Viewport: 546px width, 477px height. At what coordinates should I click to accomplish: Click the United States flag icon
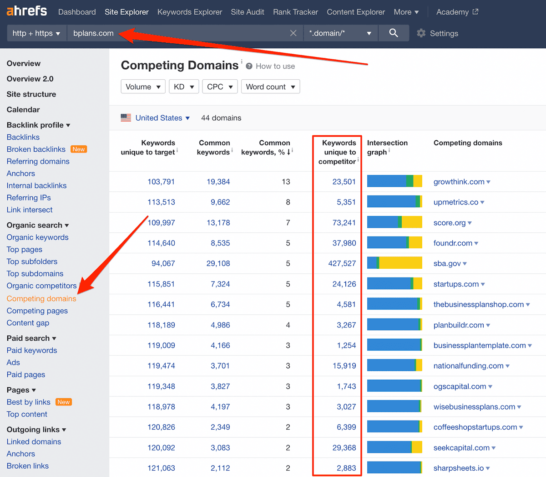pyautogui.click(x=126, y=118)
